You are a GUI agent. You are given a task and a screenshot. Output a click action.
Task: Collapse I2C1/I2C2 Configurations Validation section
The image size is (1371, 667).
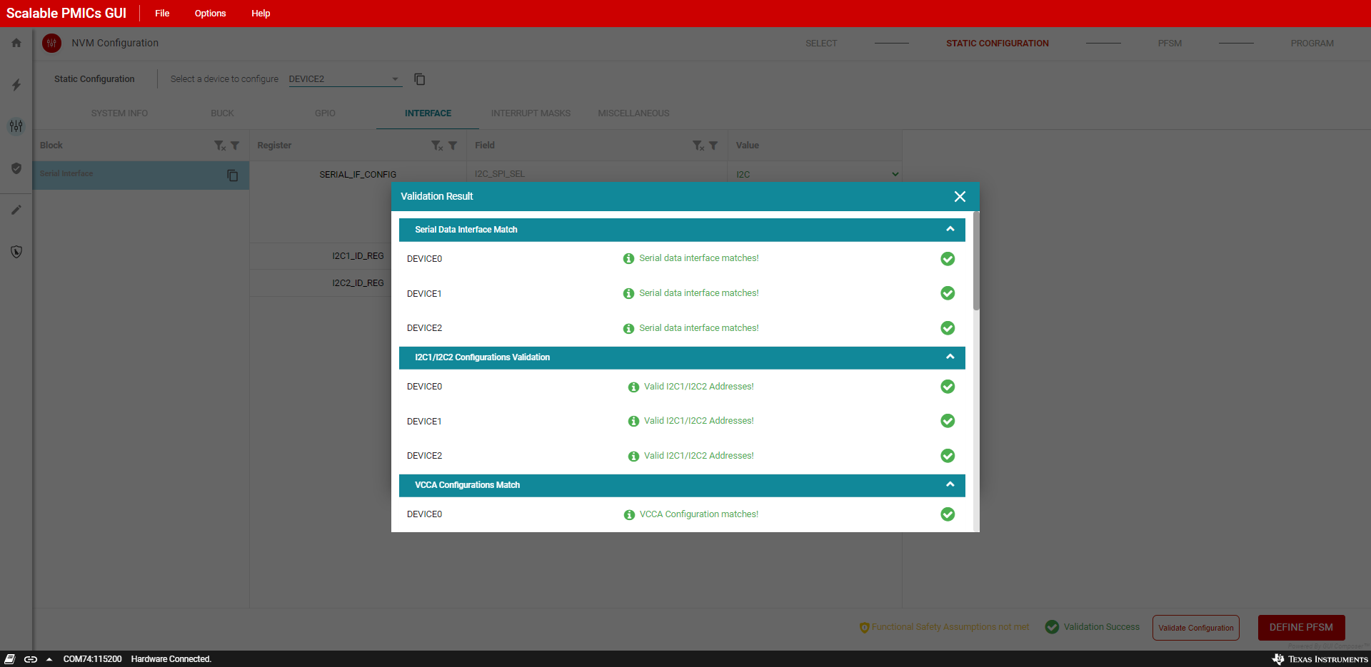coord(950,357)
